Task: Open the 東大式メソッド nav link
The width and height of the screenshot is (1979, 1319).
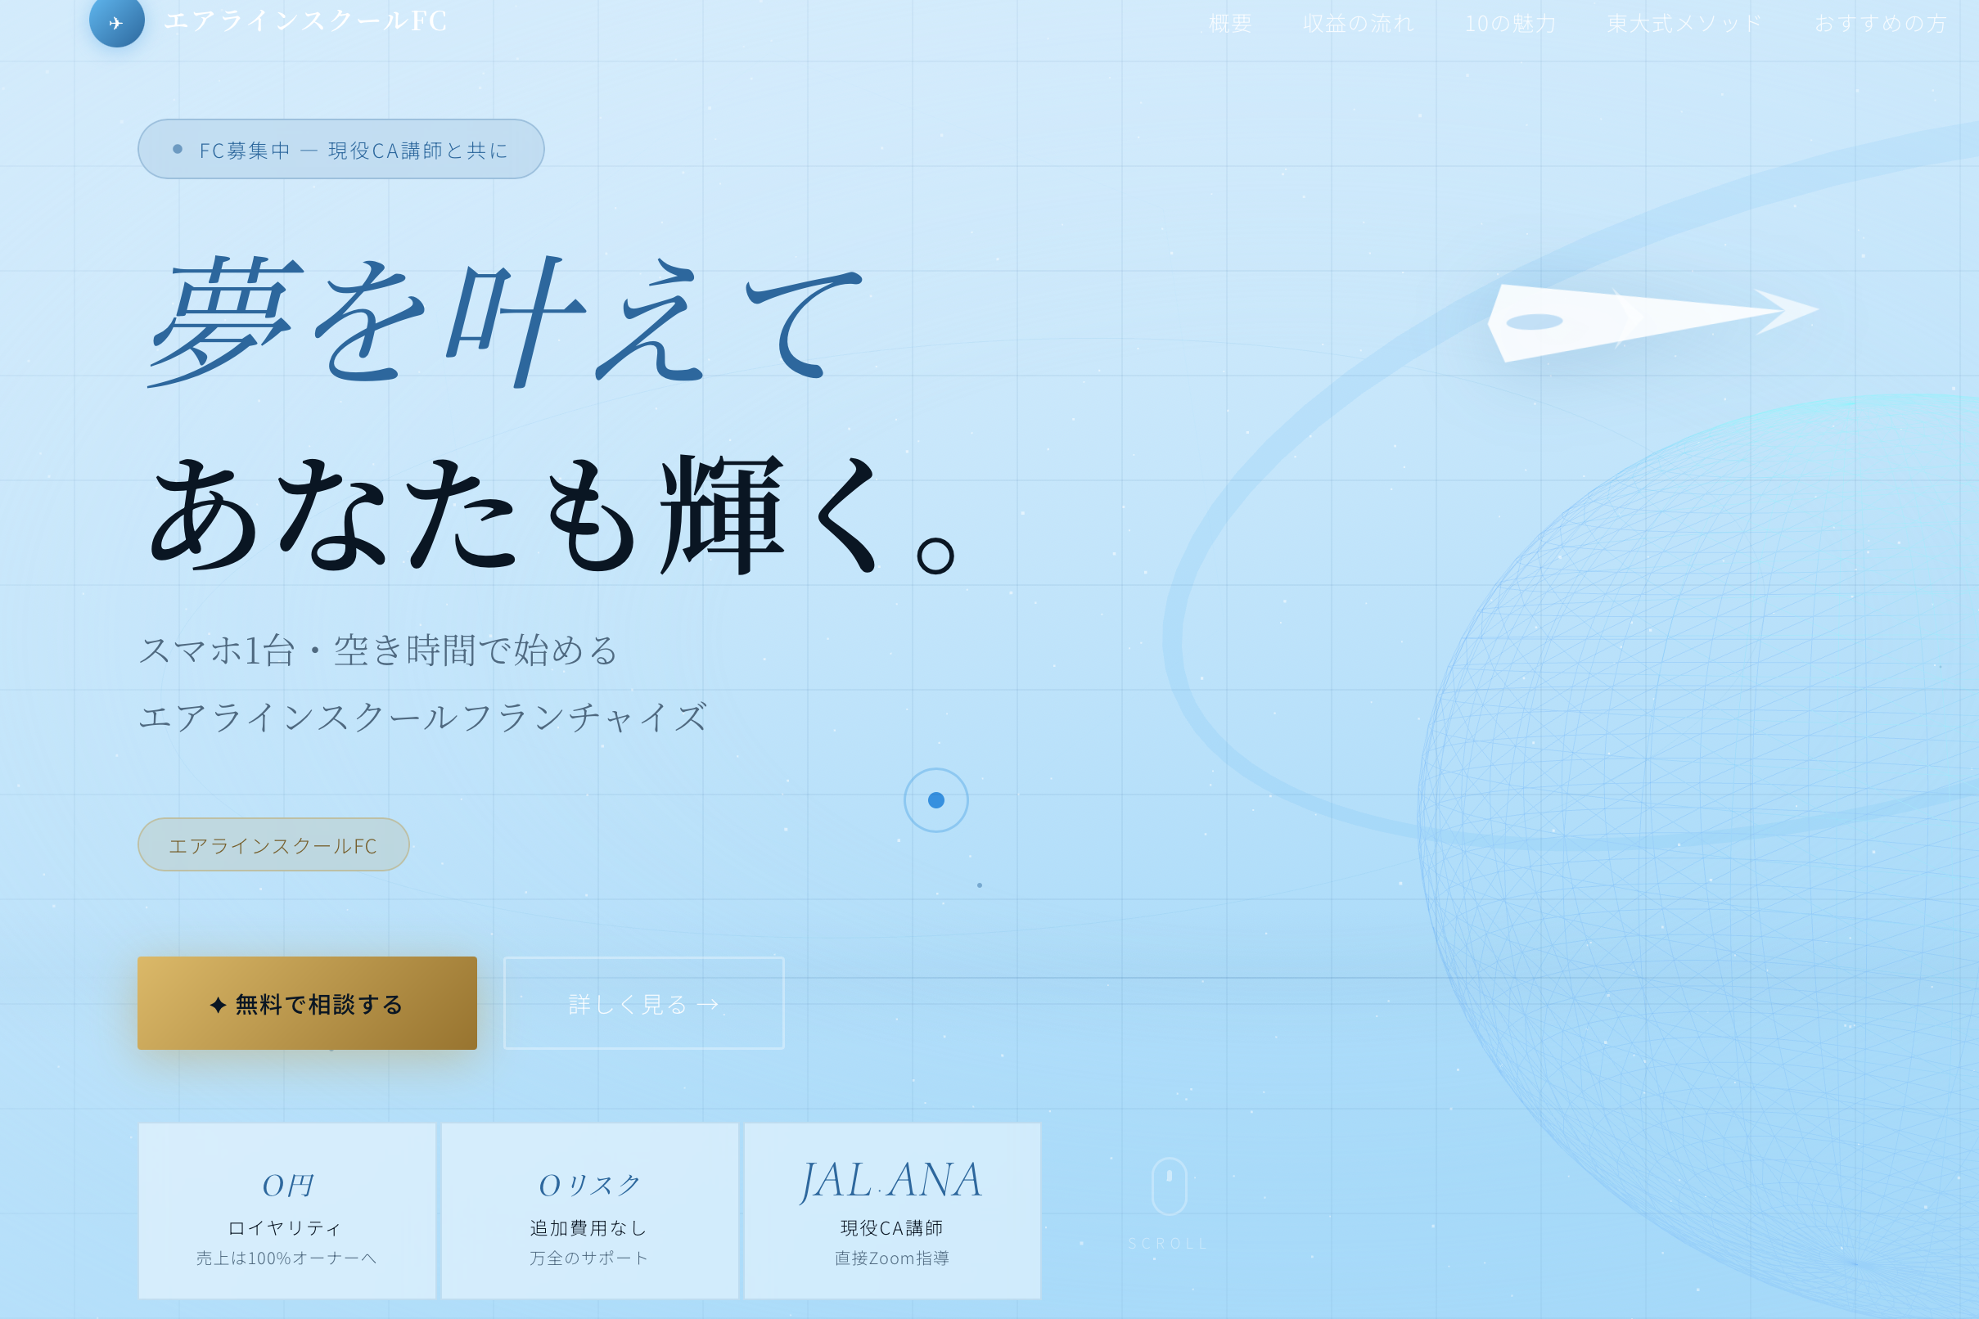Action: 1684,23
